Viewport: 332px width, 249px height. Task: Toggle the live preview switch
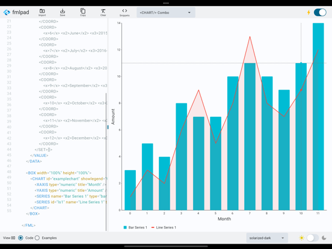[320, 12]
